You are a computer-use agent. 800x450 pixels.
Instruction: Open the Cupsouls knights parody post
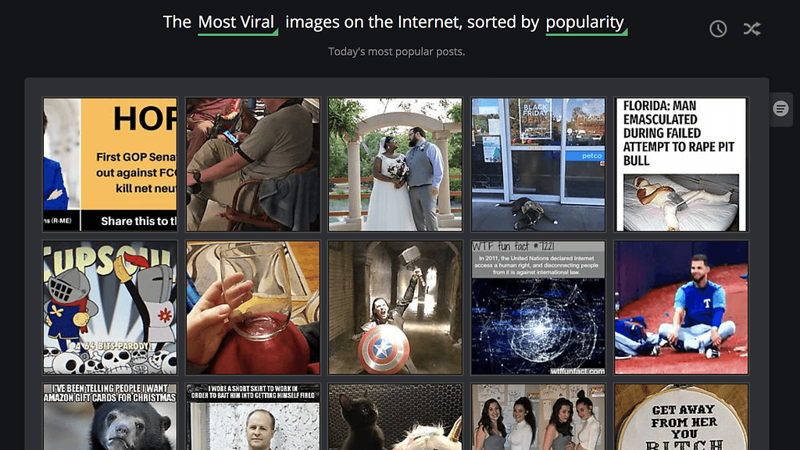click(110, 308)
